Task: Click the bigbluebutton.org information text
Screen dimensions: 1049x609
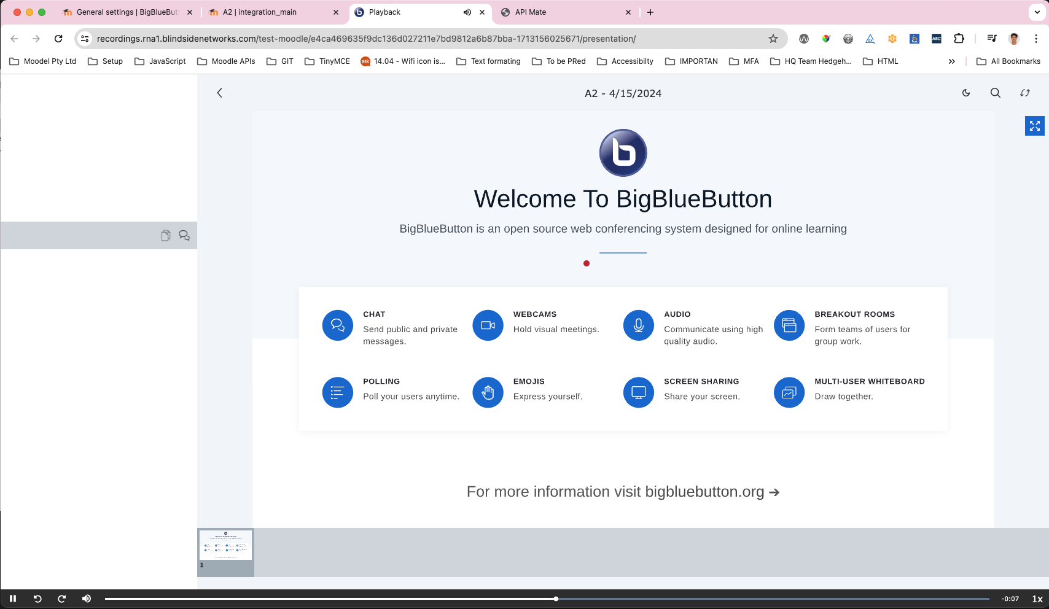Action: point(623,492)
